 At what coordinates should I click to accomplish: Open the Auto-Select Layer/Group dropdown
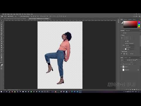(x=16, y=16)
